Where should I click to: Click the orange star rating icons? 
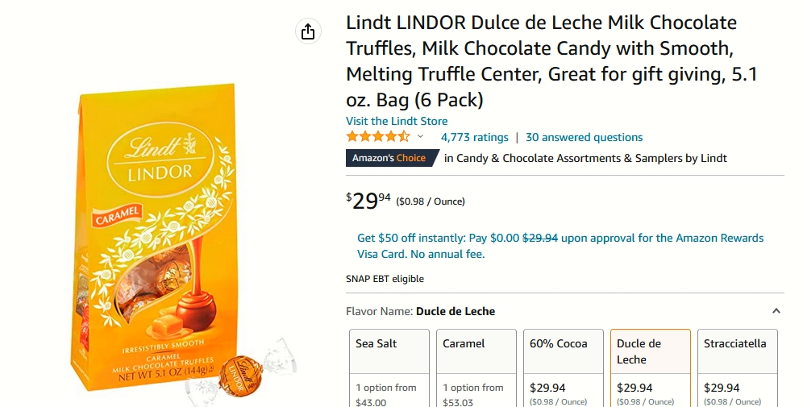pos(378,137)
